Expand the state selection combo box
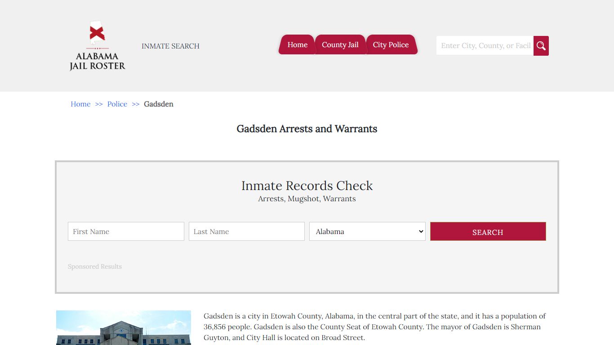This screenshot has width=614, height=345. click(x=367, y=231)
